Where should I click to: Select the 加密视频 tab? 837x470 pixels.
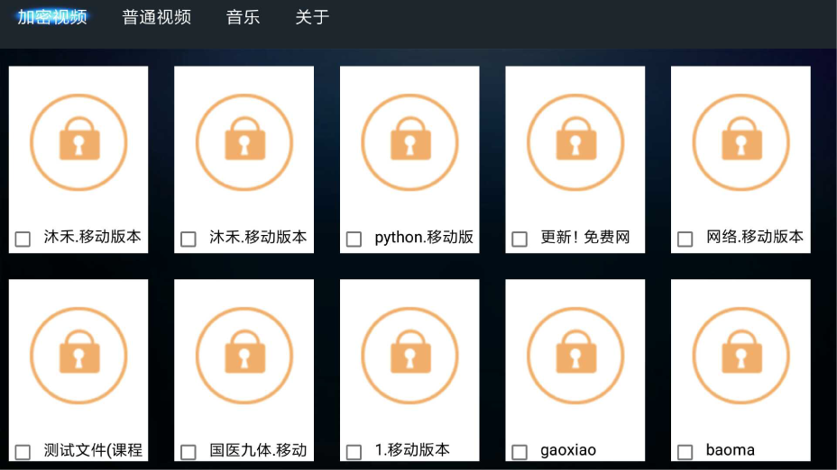click(x=52, y=17)
